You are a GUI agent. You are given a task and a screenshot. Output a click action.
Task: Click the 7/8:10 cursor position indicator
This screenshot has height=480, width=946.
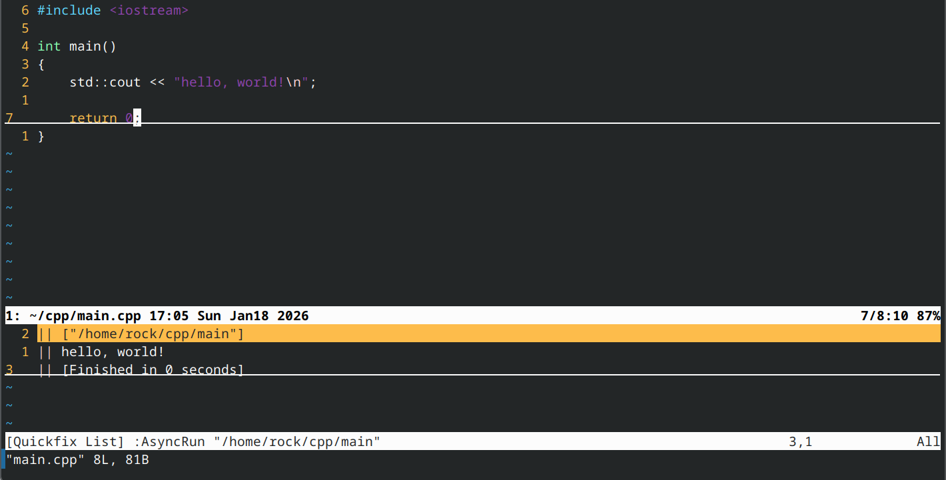884,316
